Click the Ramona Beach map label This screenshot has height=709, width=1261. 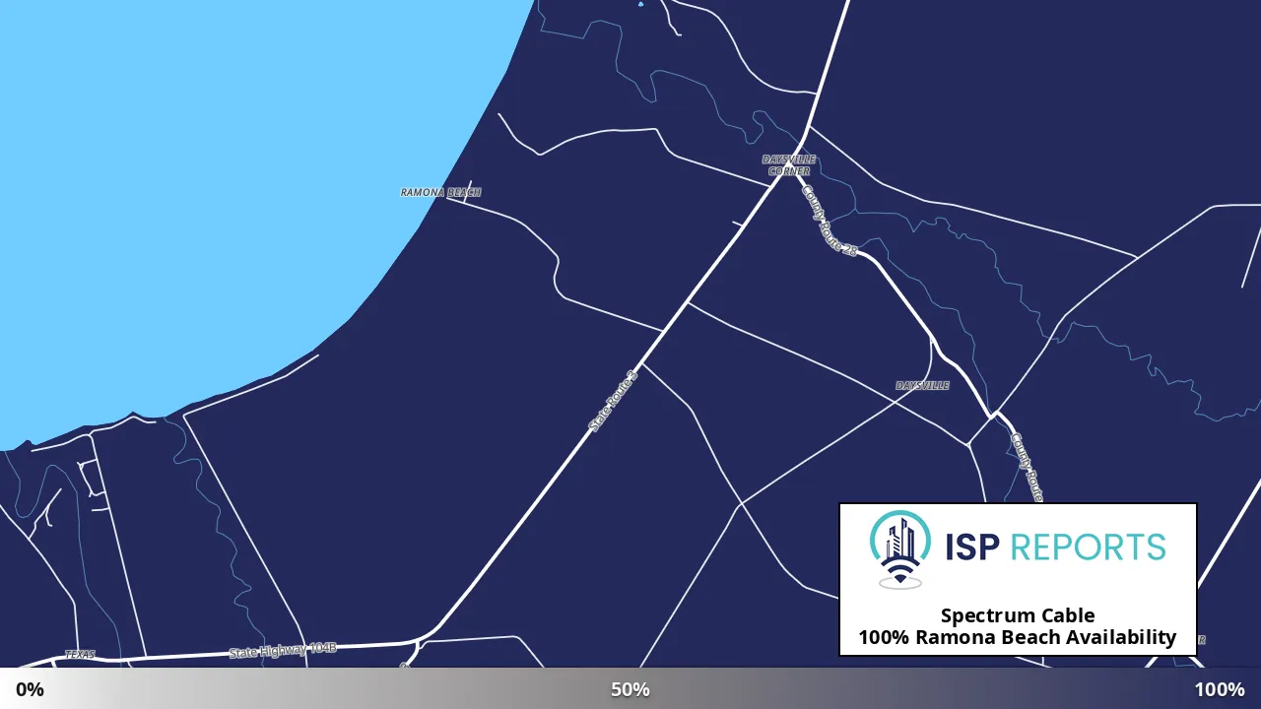pyautogui.click(x=440, y=193)
